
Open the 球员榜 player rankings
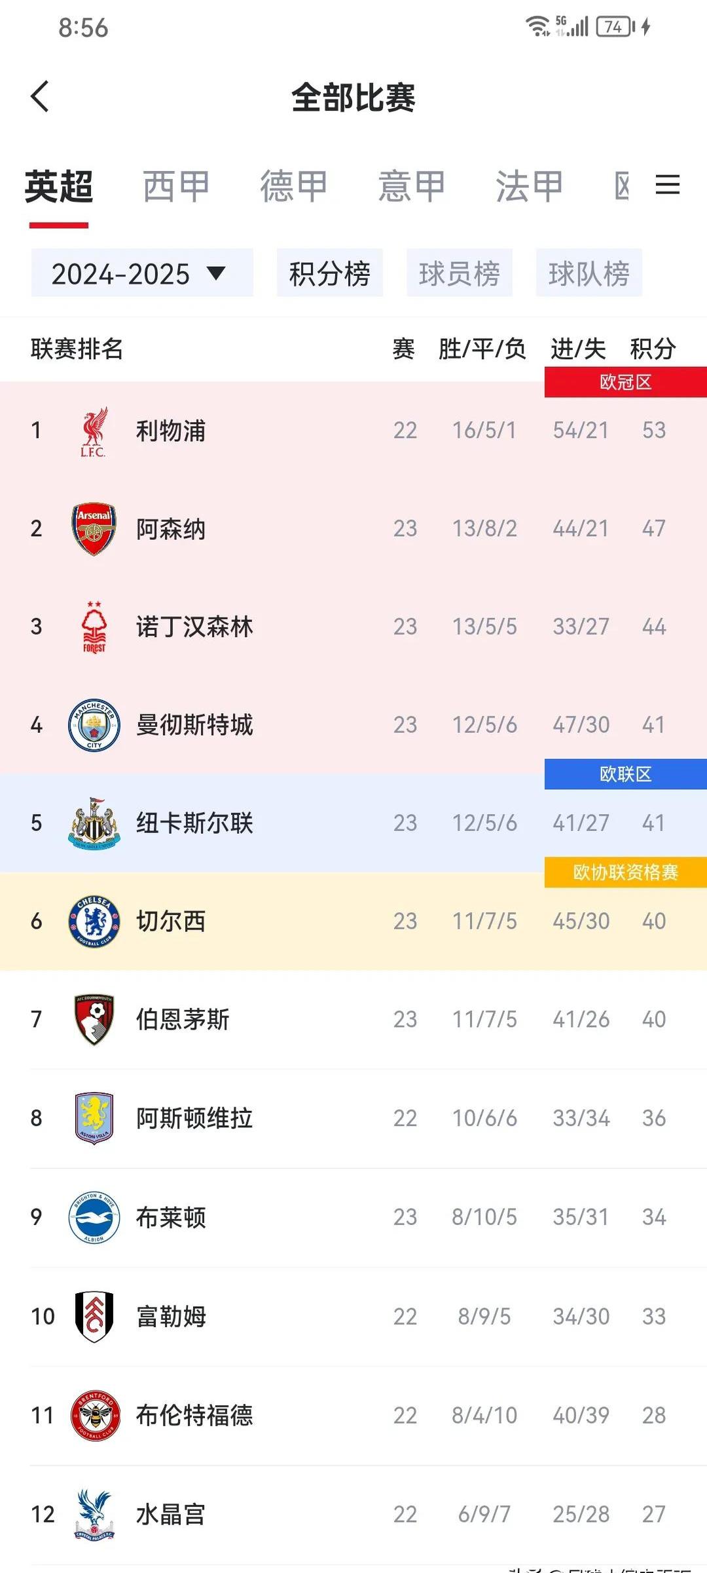(x=460, y=274)
